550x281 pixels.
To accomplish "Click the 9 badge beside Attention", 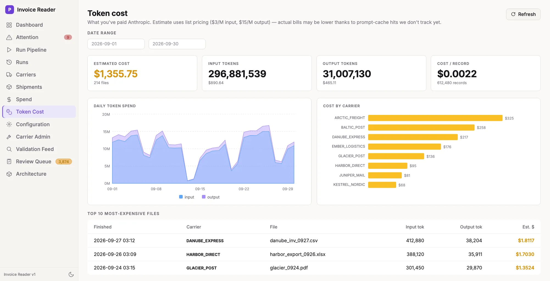I will click(68, 37).
